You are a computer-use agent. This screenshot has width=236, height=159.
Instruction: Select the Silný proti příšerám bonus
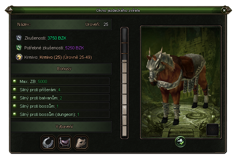click(x=60, y=90)
